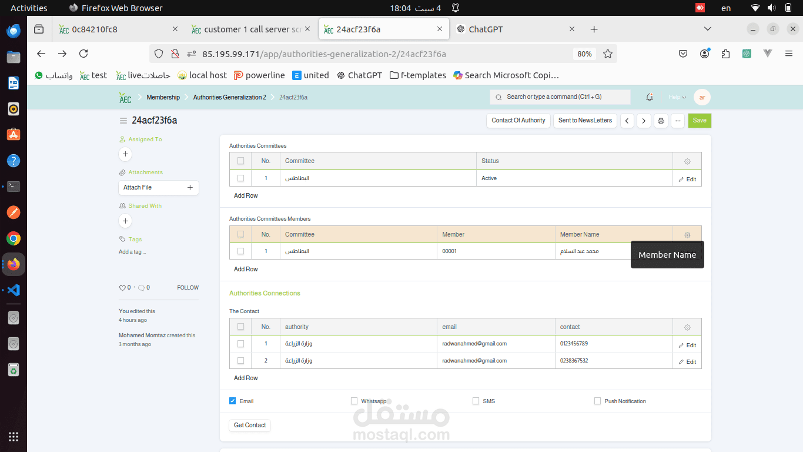The height and width of the screenshot is (452, 803).
Task: Open the notifications bell in navbar
Action: (650, 97)
